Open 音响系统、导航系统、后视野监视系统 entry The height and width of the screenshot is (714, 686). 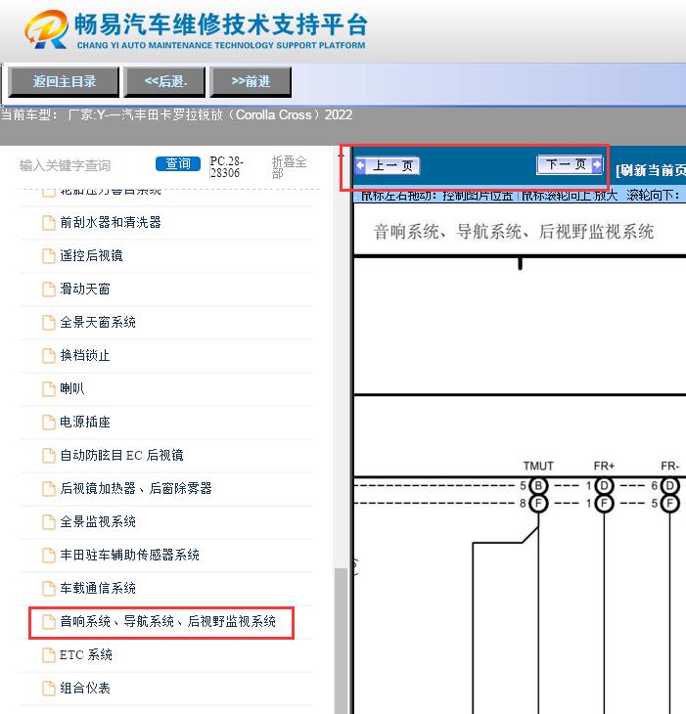(x=168, y=621)
